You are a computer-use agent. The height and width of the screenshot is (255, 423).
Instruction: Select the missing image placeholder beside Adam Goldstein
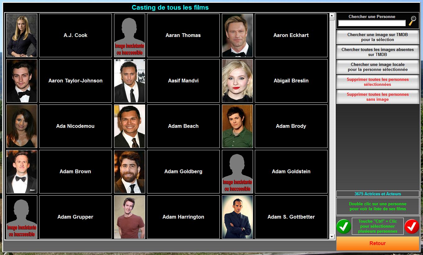coord(237,172)
